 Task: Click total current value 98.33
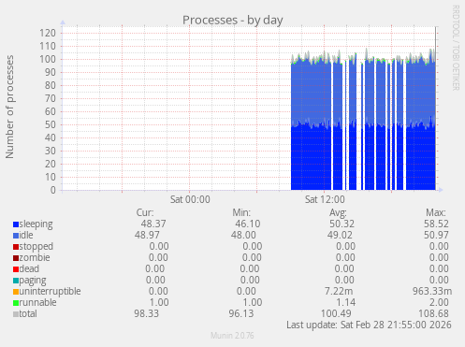146,313
